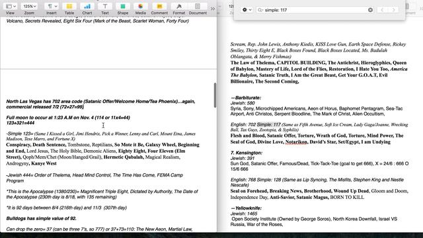Viewport: 423px width, 238px height.
Task: Click 'Hermetic Qabalah,' in the left document
Action: pos(124,157)
